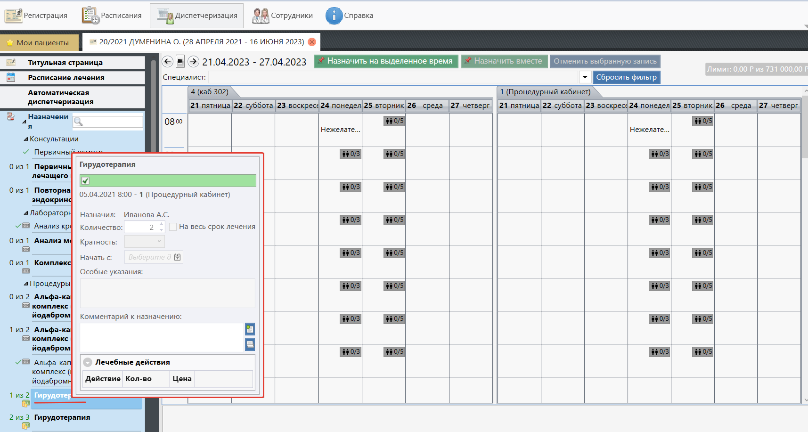Go to previous week with left arrow
Screen dimensions: 808x432
[x=167, y=62]
